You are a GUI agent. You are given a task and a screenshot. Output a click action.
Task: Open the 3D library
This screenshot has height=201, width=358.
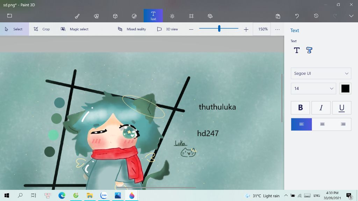[x=210, y=16]
